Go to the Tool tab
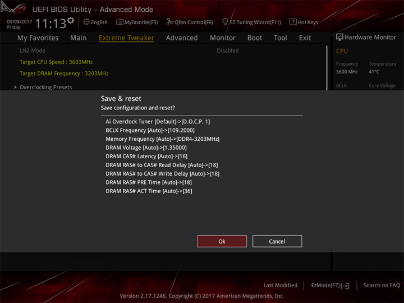 (280, 38)
